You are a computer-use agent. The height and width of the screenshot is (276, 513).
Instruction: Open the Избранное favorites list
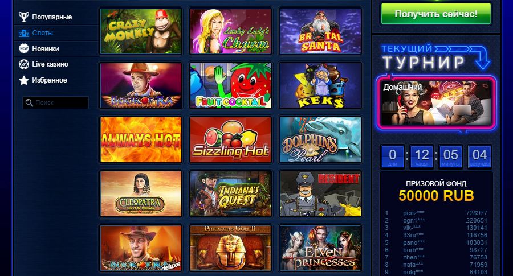point(50,80)
